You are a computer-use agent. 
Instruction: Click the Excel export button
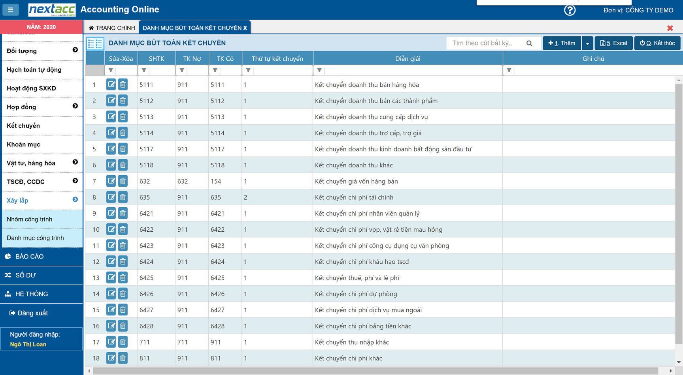tap(613, 43)
